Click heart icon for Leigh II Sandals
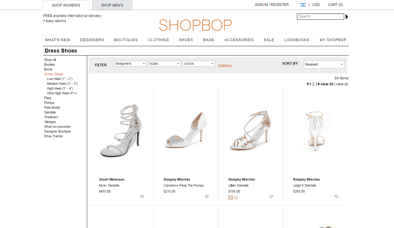This screenshot has height=228, width=394. [336, 197]
